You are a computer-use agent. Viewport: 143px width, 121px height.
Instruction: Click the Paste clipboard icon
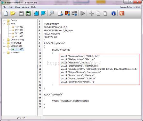[x=105, y=13]
